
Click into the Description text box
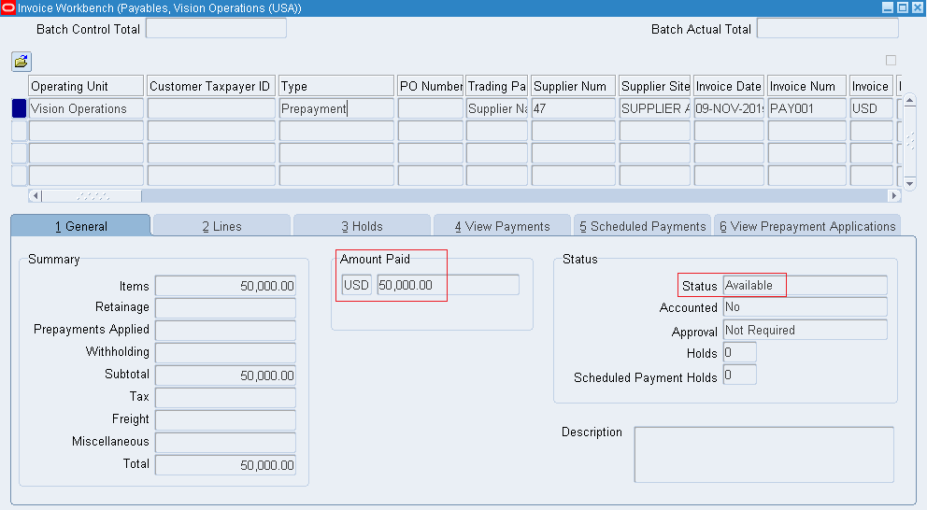click(x=763, y=455)
